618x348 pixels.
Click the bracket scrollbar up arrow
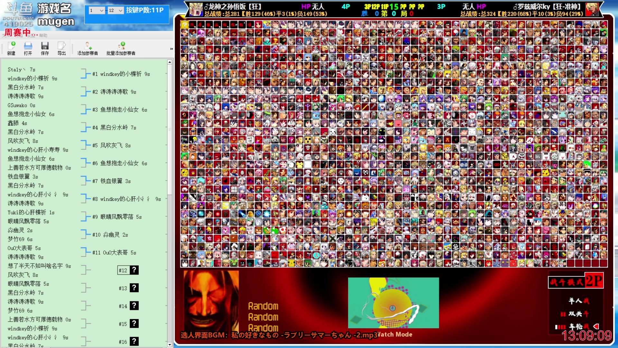click(170, 62)
